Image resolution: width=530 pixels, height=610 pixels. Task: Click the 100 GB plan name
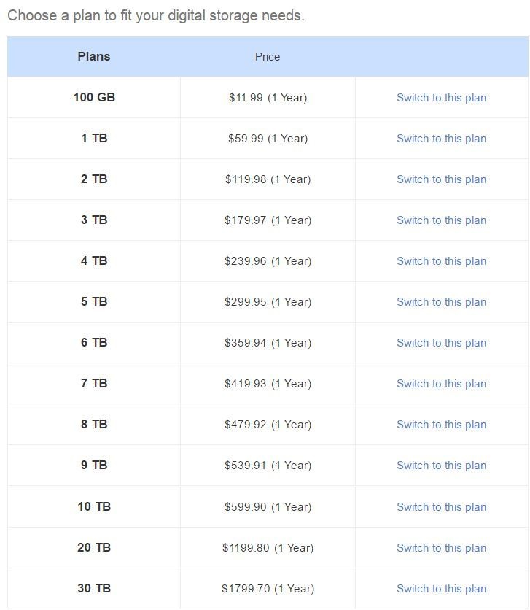click(94, 97)
